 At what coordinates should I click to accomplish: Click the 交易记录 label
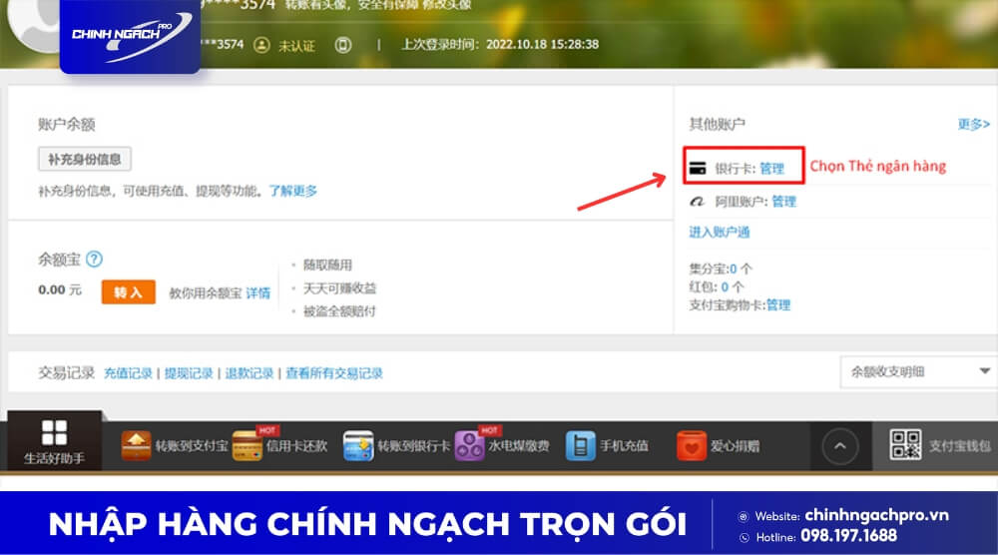pos(66,373)
